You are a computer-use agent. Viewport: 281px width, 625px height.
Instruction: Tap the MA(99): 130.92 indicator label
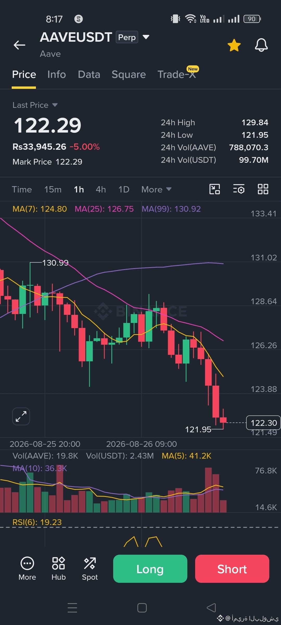pyautogui.click(x=171, y=209)
